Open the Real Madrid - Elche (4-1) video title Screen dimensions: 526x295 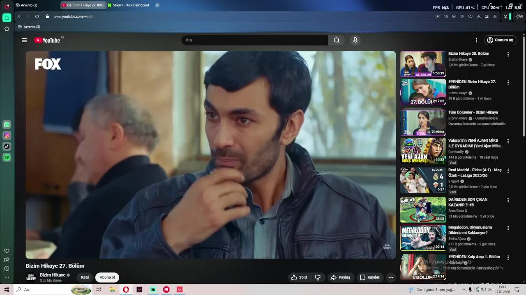(x=475, y=172)
